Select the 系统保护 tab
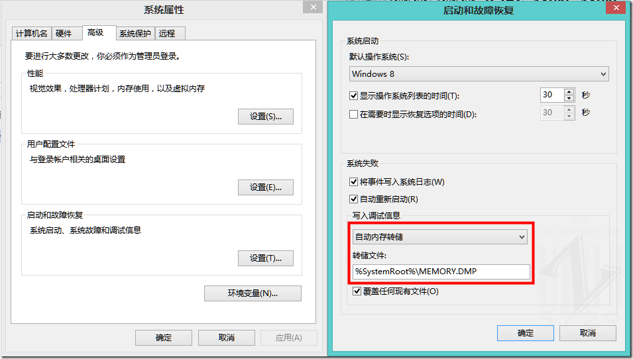The height and width of the screenshot is (359, 633). (135, 34)
